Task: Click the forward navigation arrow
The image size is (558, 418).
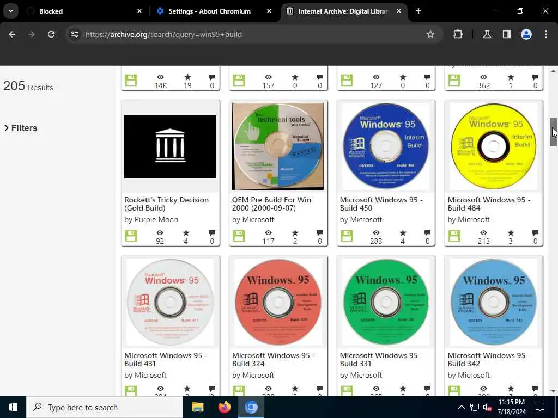Action: (x=32, y=34)
